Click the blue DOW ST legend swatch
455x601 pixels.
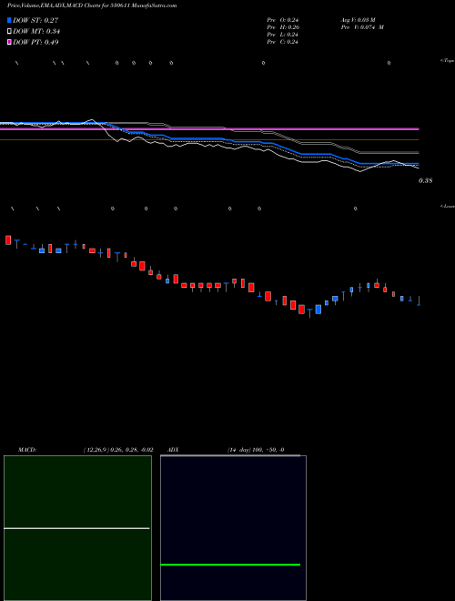(x=9, y=20)
